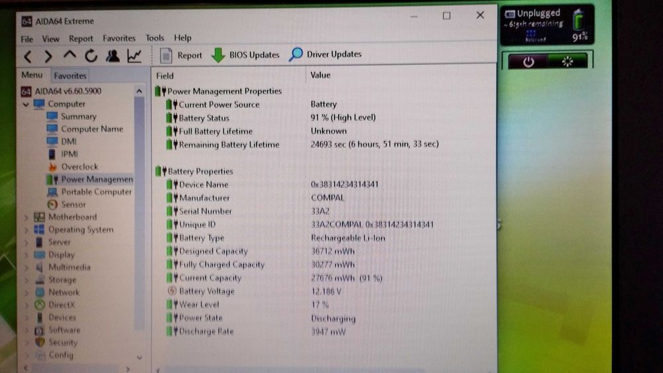Click the up-level arrow icon
663x373 pixels.
70,55
